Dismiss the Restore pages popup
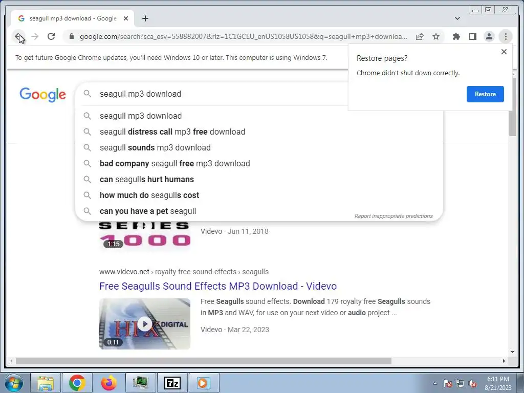This screenshot has height=393, width=524. [504, 52]
